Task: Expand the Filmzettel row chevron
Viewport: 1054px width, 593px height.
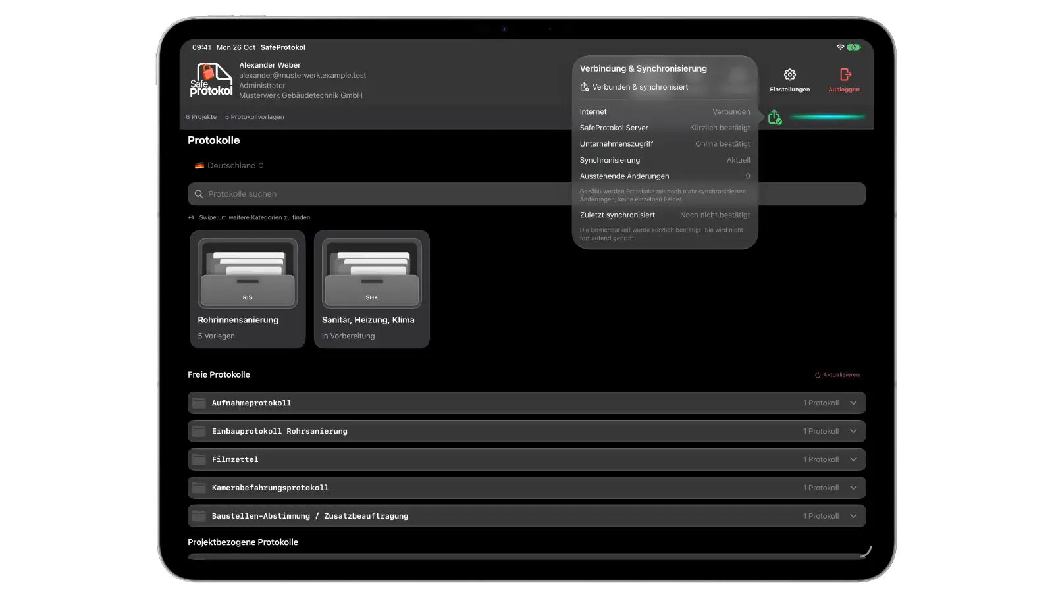Action: (x=853, y=459)
